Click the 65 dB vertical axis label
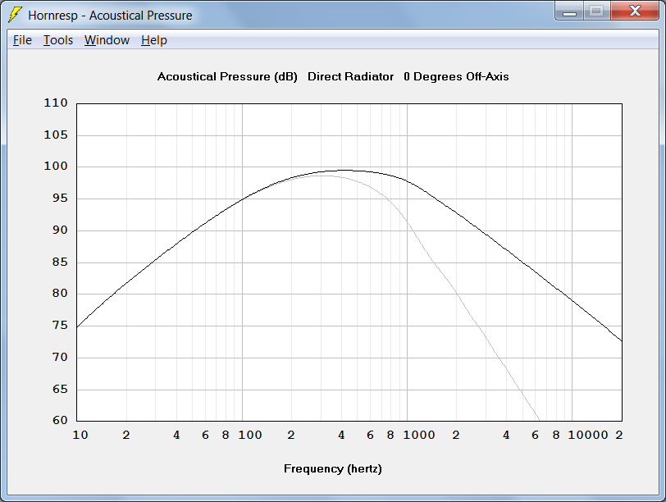 coord(60,389)
